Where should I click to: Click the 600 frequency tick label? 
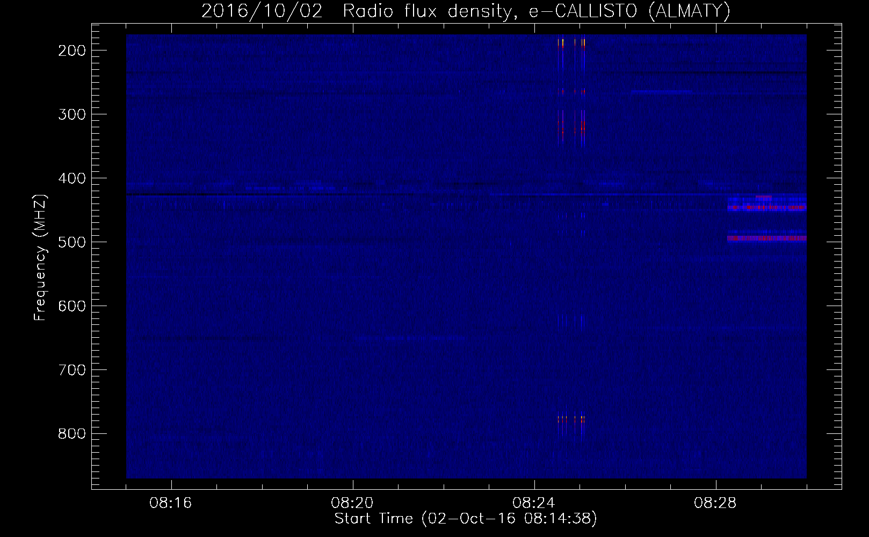[72, 306]
